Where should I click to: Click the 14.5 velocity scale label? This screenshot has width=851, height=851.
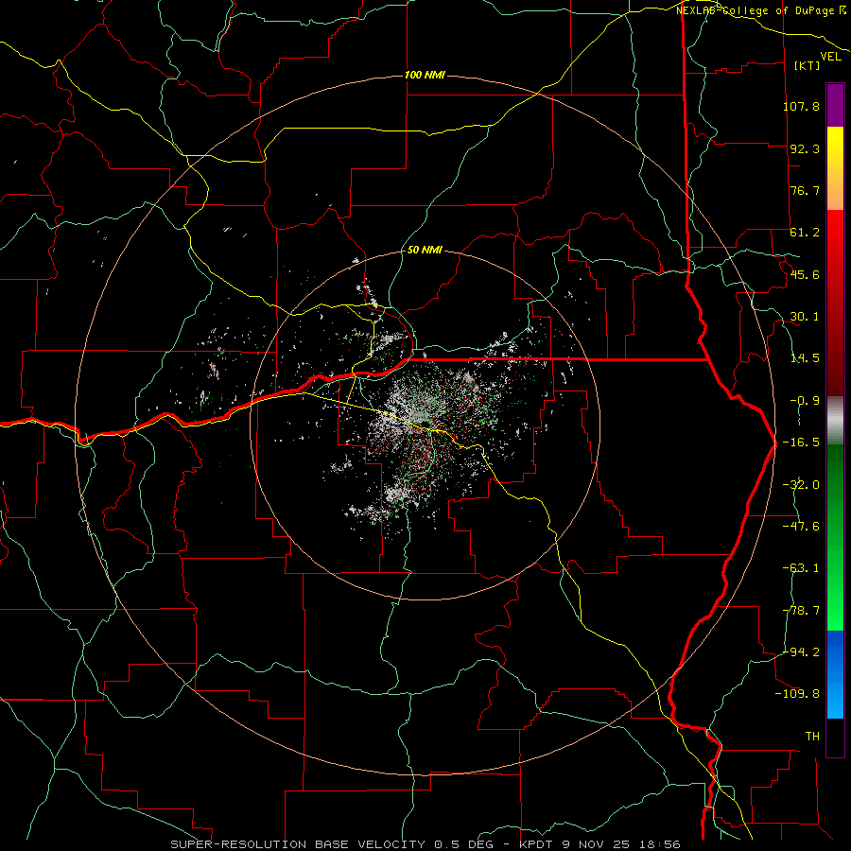805,358
